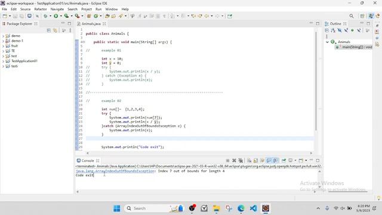This screenshot has height=215, width=382.
Task: Open File Explorer from taskbar
Action: click(216, 208)
